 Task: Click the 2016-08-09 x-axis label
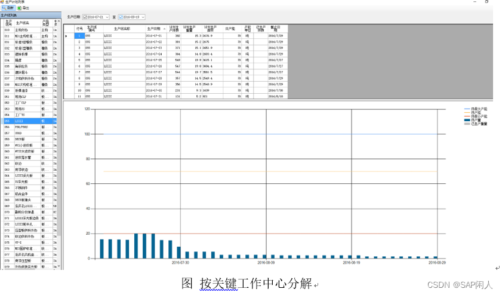coord(266,263)
